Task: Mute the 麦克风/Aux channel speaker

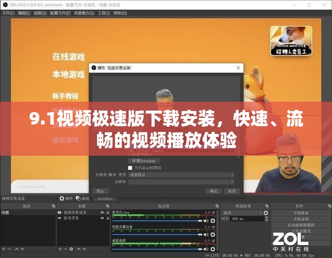Action: [x=206, y=221]
